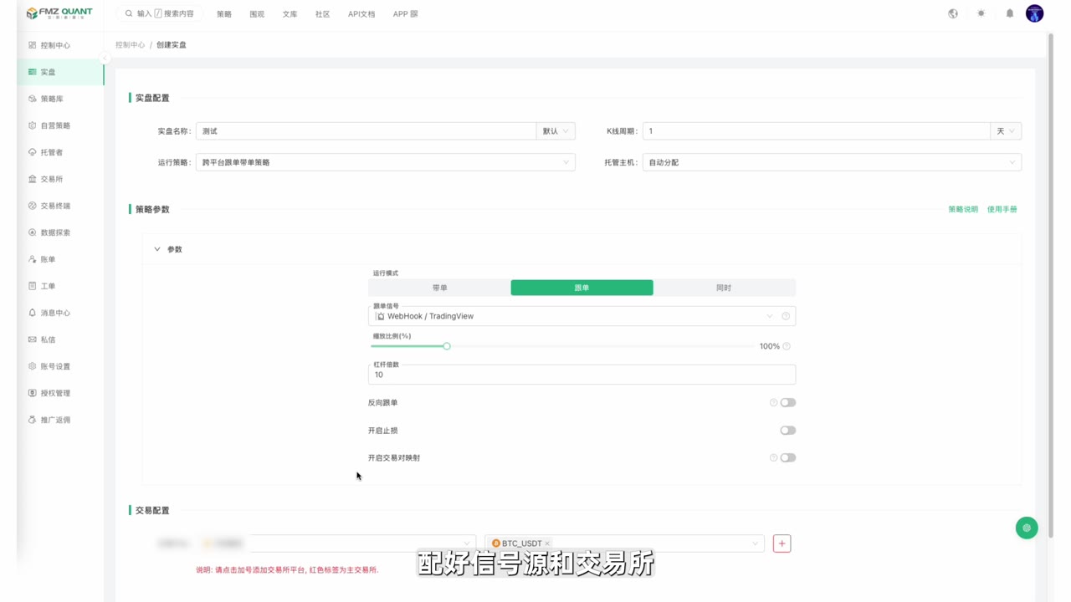The image size is (1071, 602).
Task: Open the 托管主机 自动分配 dropdown
Action: 833,162
